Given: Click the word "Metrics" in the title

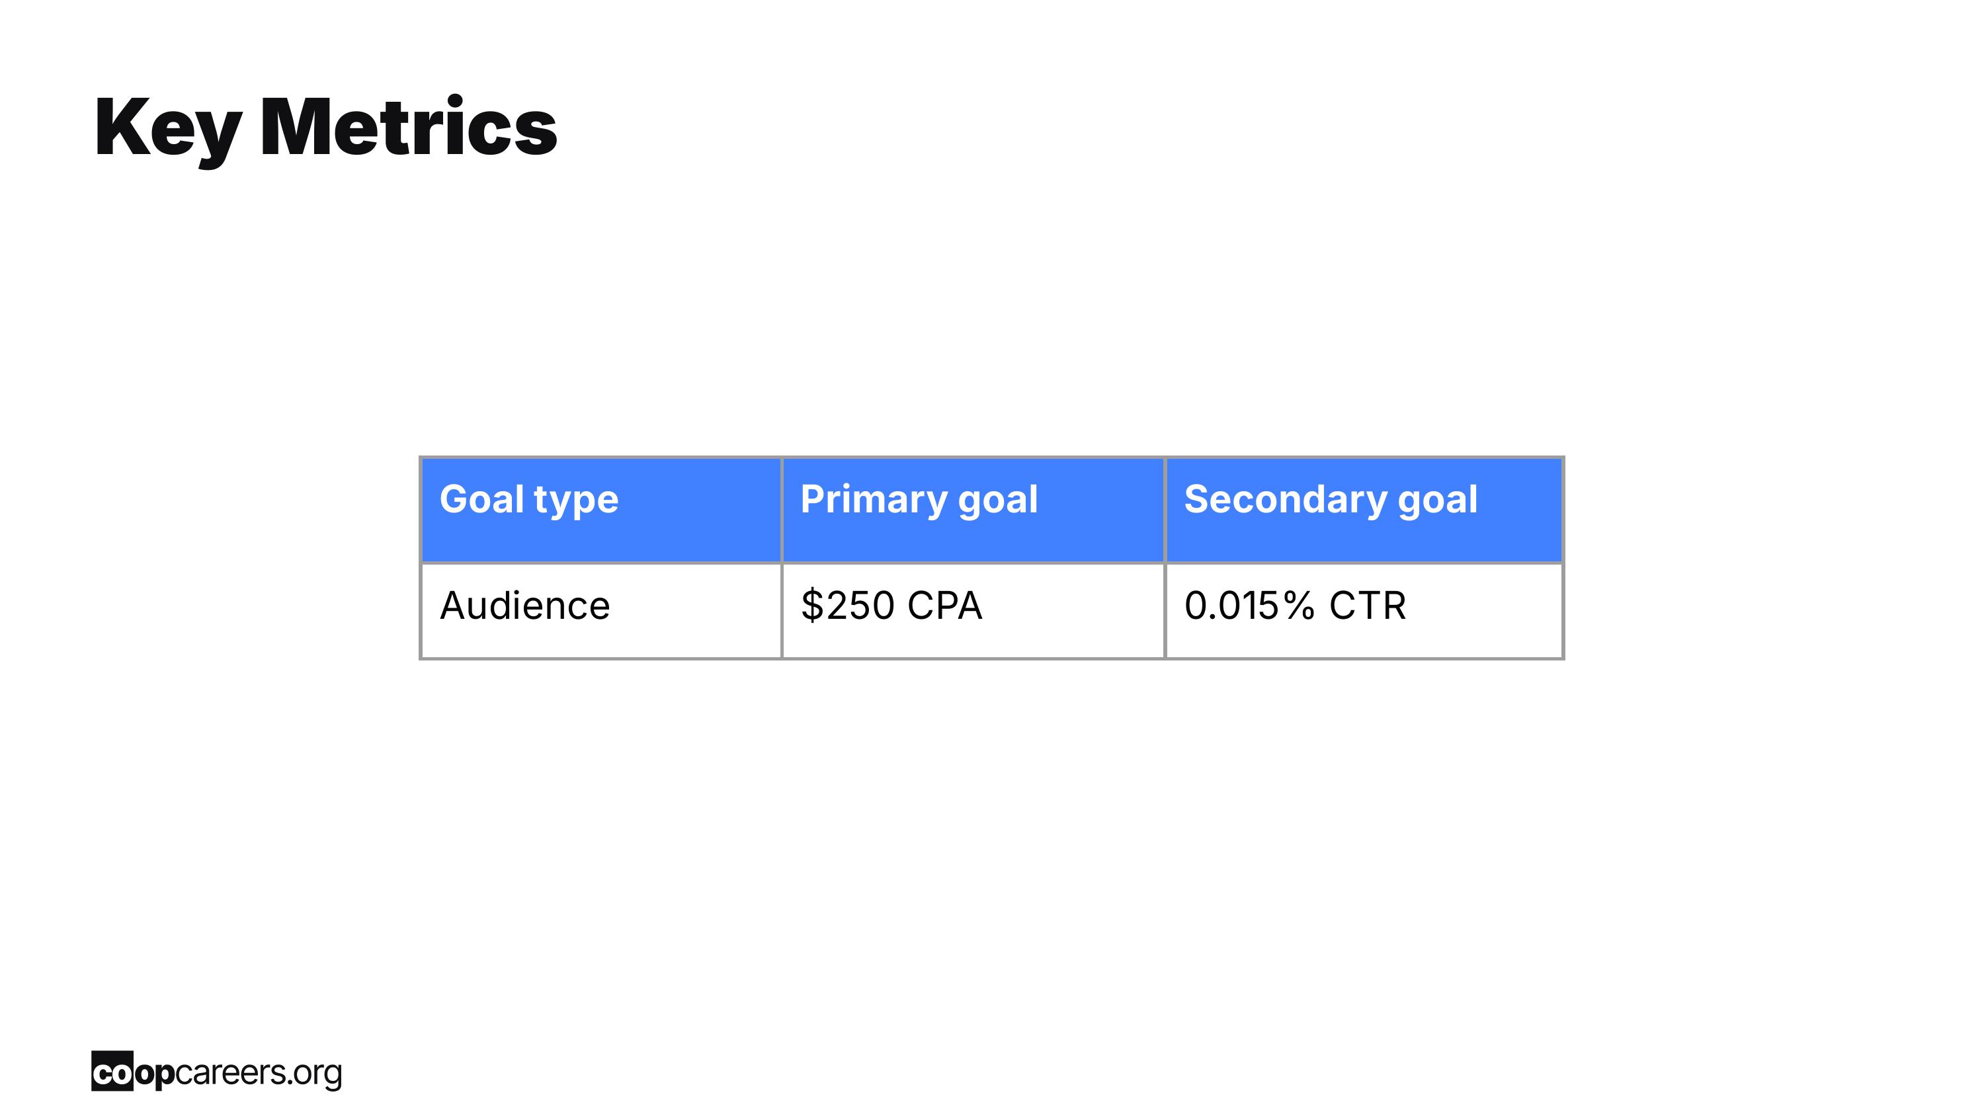Looking at the screenshot, I should coord(409,126).
